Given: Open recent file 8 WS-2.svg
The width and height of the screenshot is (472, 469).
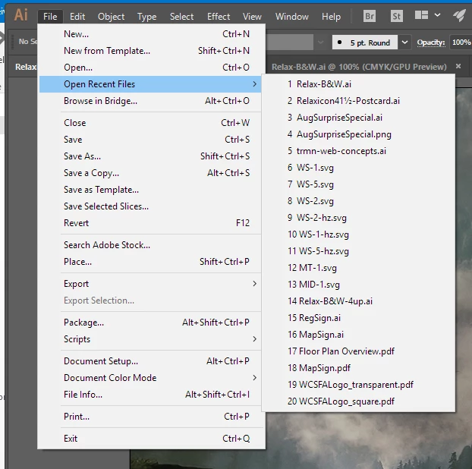Looking at the screenshot, I should 358,201.
